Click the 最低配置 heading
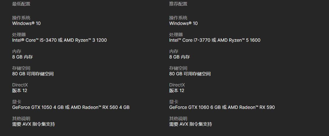Viewport: 329px width, 136px height. tap(21, 4)
